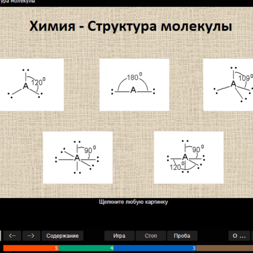Choose the 109° tetrahedral molecule picture

228,85
